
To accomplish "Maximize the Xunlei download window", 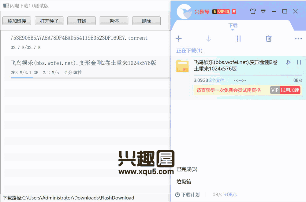I will (285, 11).
